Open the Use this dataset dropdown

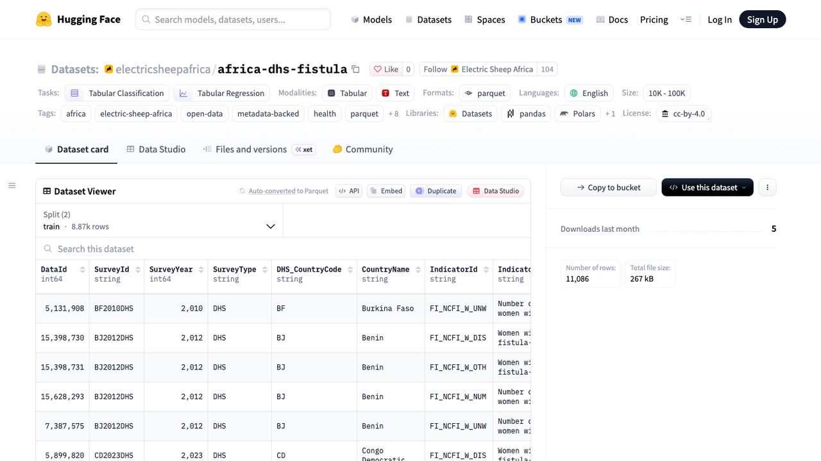707,188
